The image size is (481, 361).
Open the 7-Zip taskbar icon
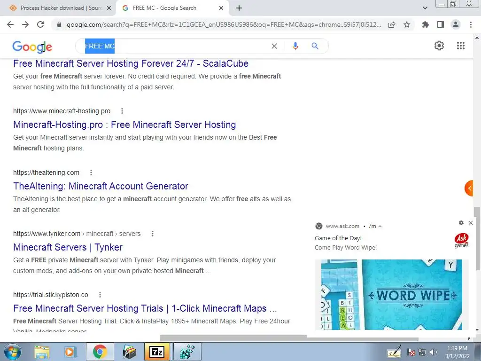[x=157, y=352]
